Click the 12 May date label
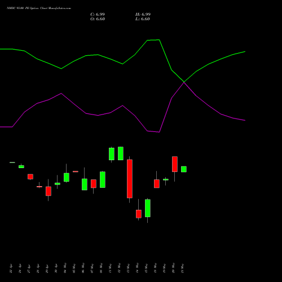The image size is (282, 282). point(119,268)
